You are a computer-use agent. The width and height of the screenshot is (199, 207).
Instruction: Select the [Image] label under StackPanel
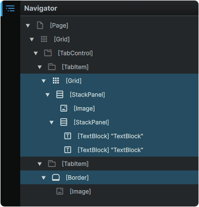click(x=84, y=109)
